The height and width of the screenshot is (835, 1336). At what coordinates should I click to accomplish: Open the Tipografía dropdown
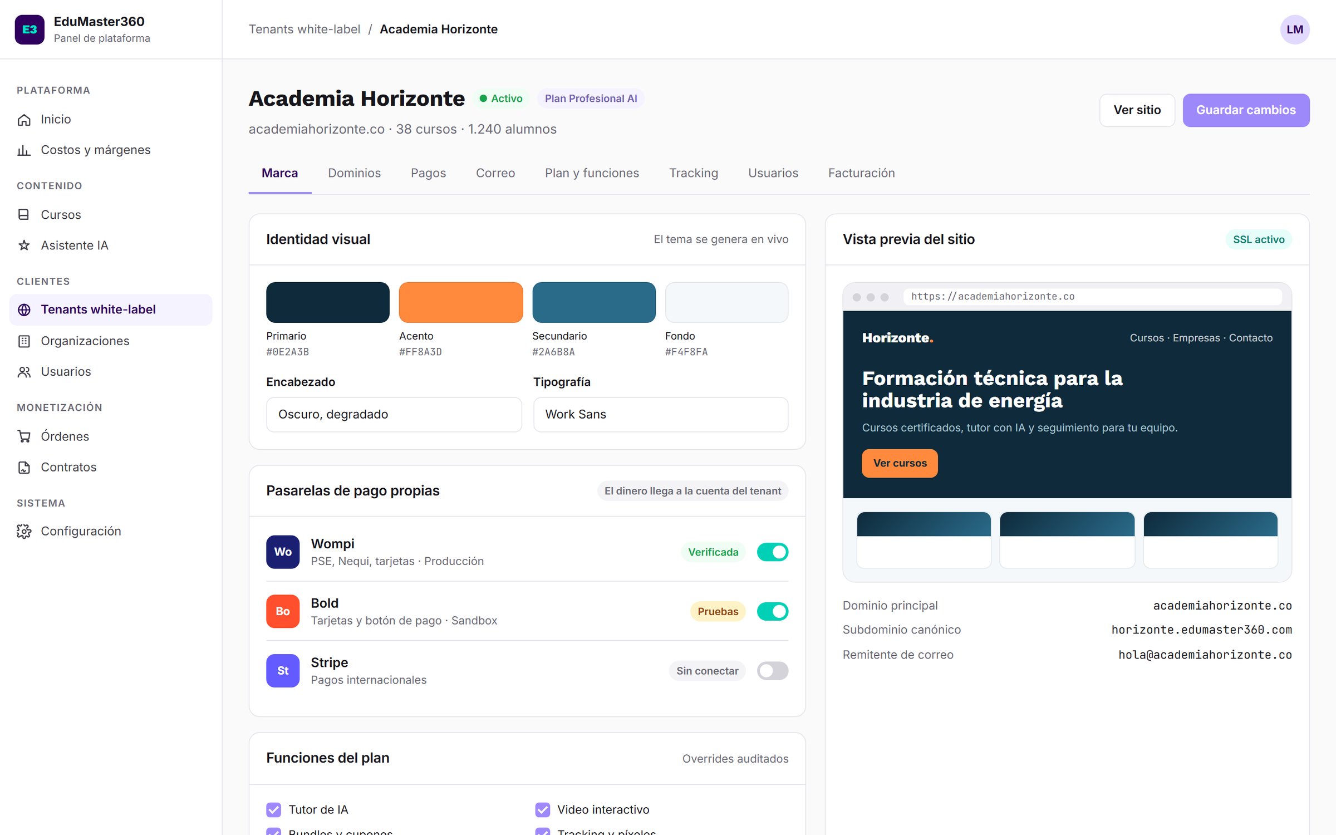[x=661, y=415]
